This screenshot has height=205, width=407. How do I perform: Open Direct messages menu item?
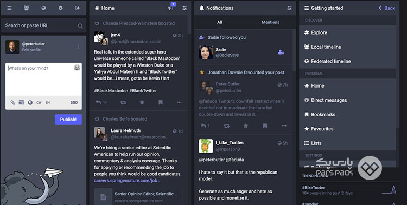tap(347, 100)
